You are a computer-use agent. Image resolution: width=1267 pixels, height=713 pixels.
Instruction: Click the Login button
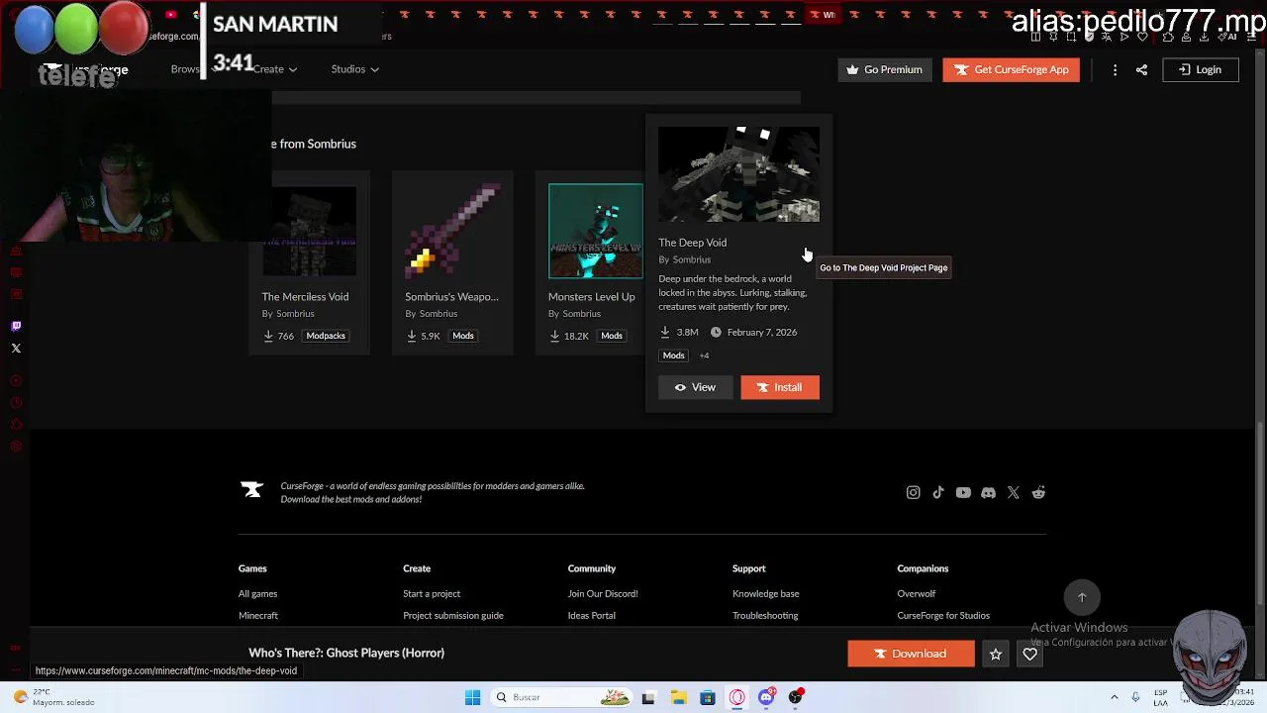tap(1200, 69)
